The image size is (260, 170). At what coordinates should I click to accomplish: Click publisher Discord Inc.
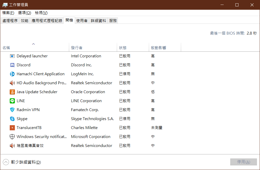click(x=81, y=65)
